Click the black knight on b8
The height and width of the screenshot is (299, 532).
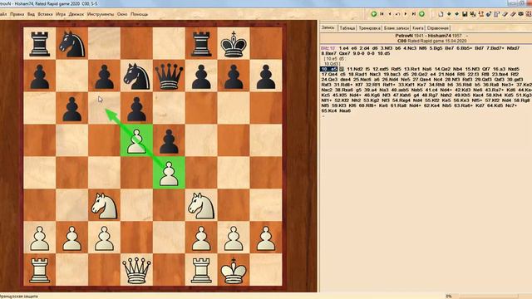pyautogui.click(x=72, y=43)
